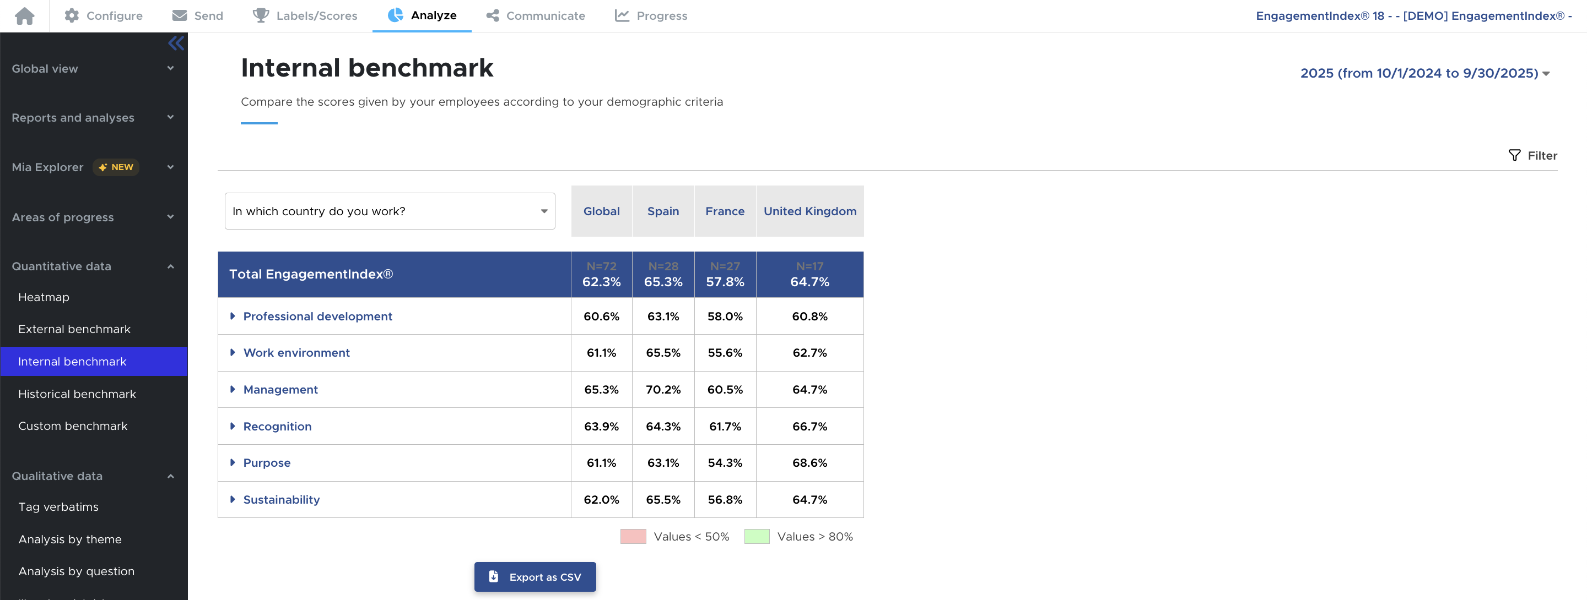Click the Progress chart icon
The image size is (1587, 600).
pyautogui.click(x=622, y=16)
